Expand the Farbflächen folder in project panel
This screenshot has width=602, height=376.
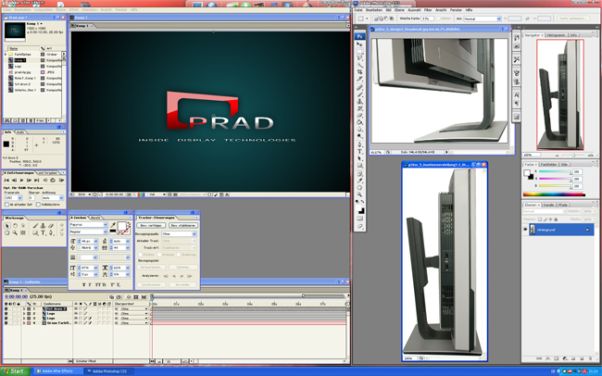pyautogui.click(x=6, y=54)
